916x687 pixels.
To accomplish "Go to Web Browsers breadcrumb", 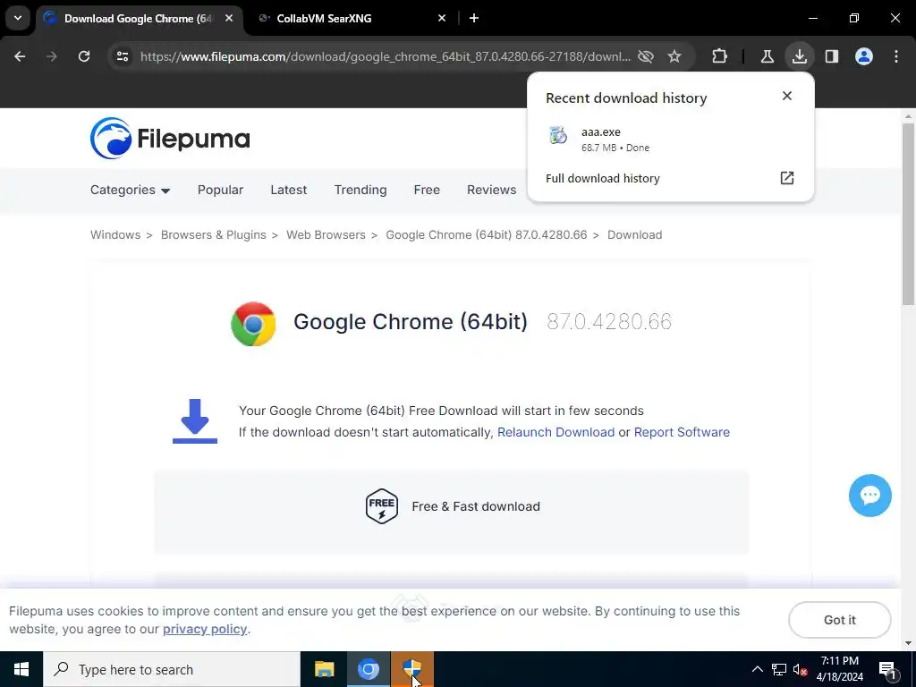I will click(326, 235).
